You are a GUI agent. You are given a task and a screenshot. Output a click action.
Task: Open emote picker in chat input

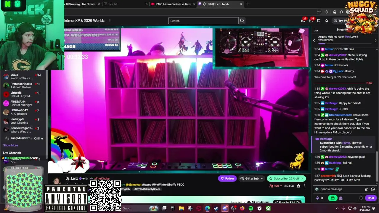click(x=373, y=189)
